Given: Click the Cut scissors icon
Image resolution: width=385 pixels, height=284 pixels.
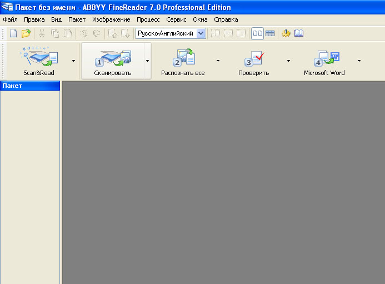Looking at the screenshot, I should (42, 33).
